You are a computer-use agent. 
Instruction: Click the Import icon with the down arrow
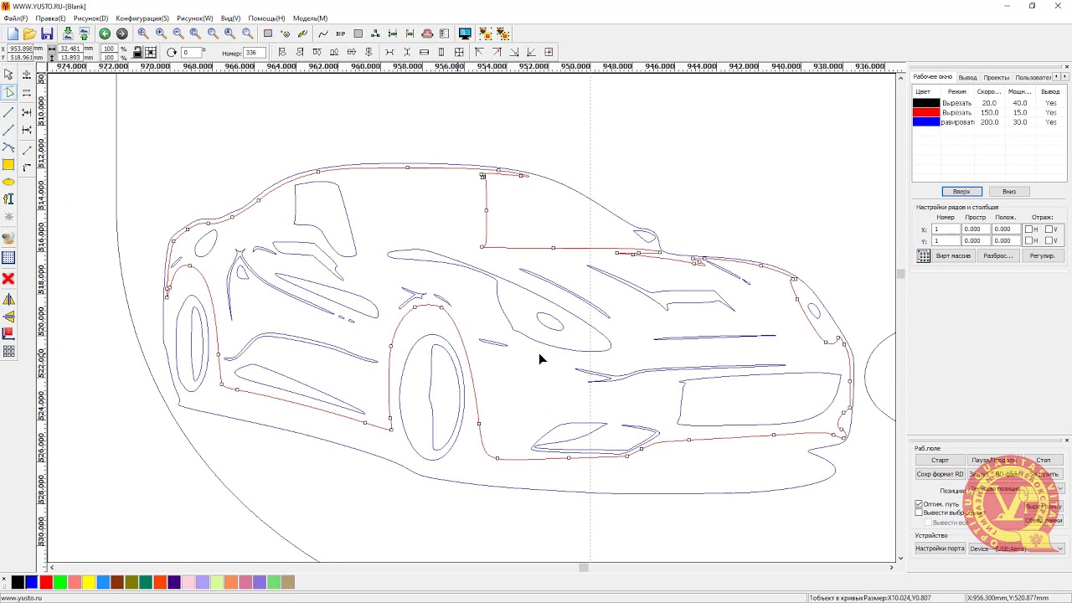pyautogui.click(x=68, y=33)
